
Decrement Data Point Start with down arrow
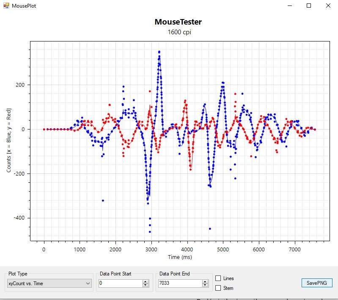[x=146, y=286]
